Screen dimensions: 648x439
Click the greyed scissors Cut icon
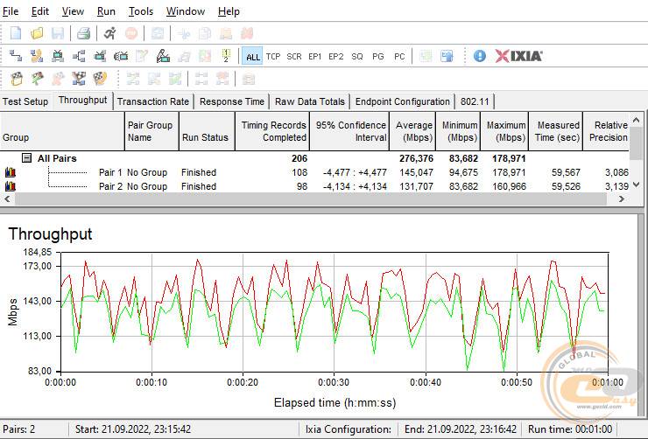[x=184, y=33]
